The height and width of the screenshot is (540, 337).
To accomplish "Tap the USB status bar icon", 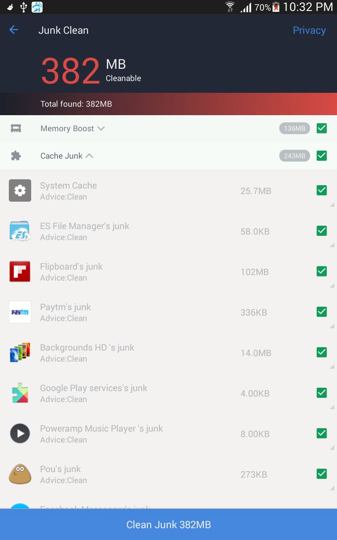I will 24,7.
